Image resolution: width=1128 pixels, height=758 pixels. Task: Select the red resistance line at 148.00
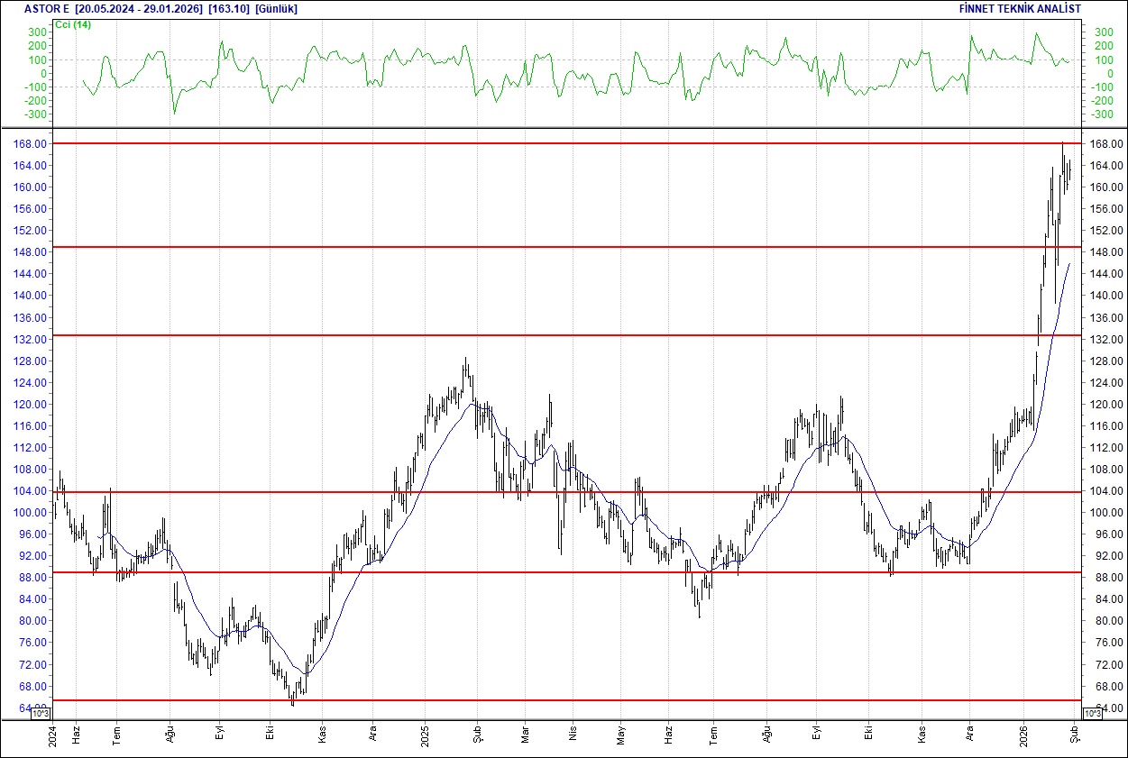tap(541, 245)
